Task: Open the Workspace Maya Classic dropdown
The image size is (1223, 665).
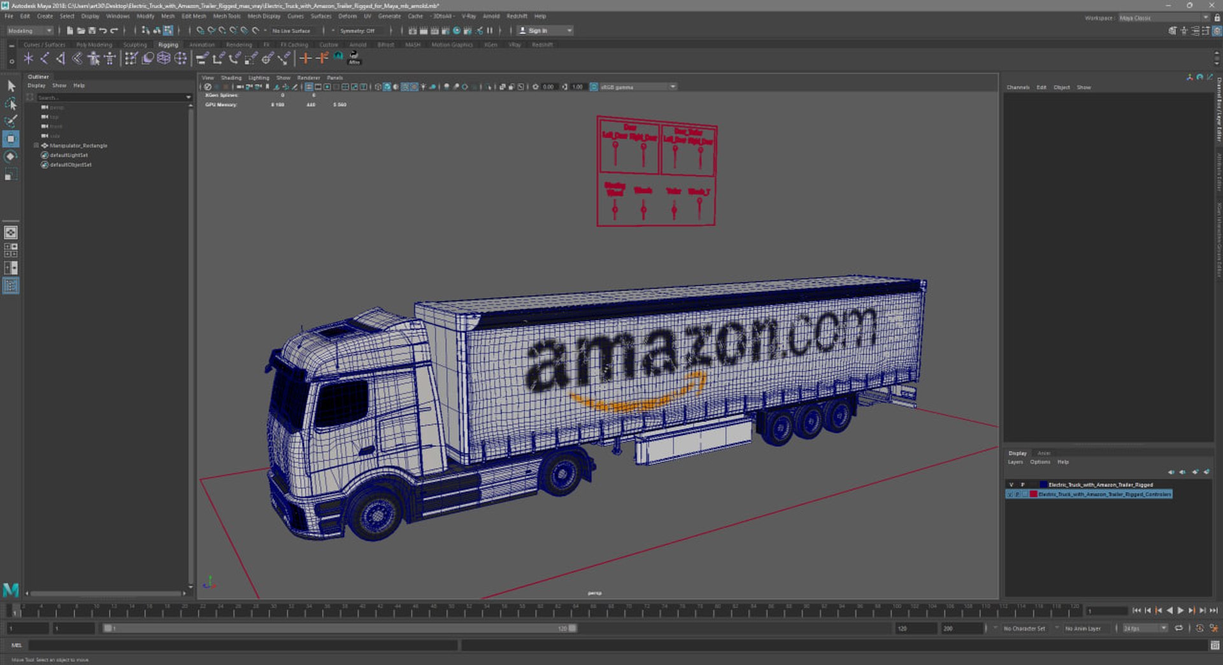Action: [1164, 18]
